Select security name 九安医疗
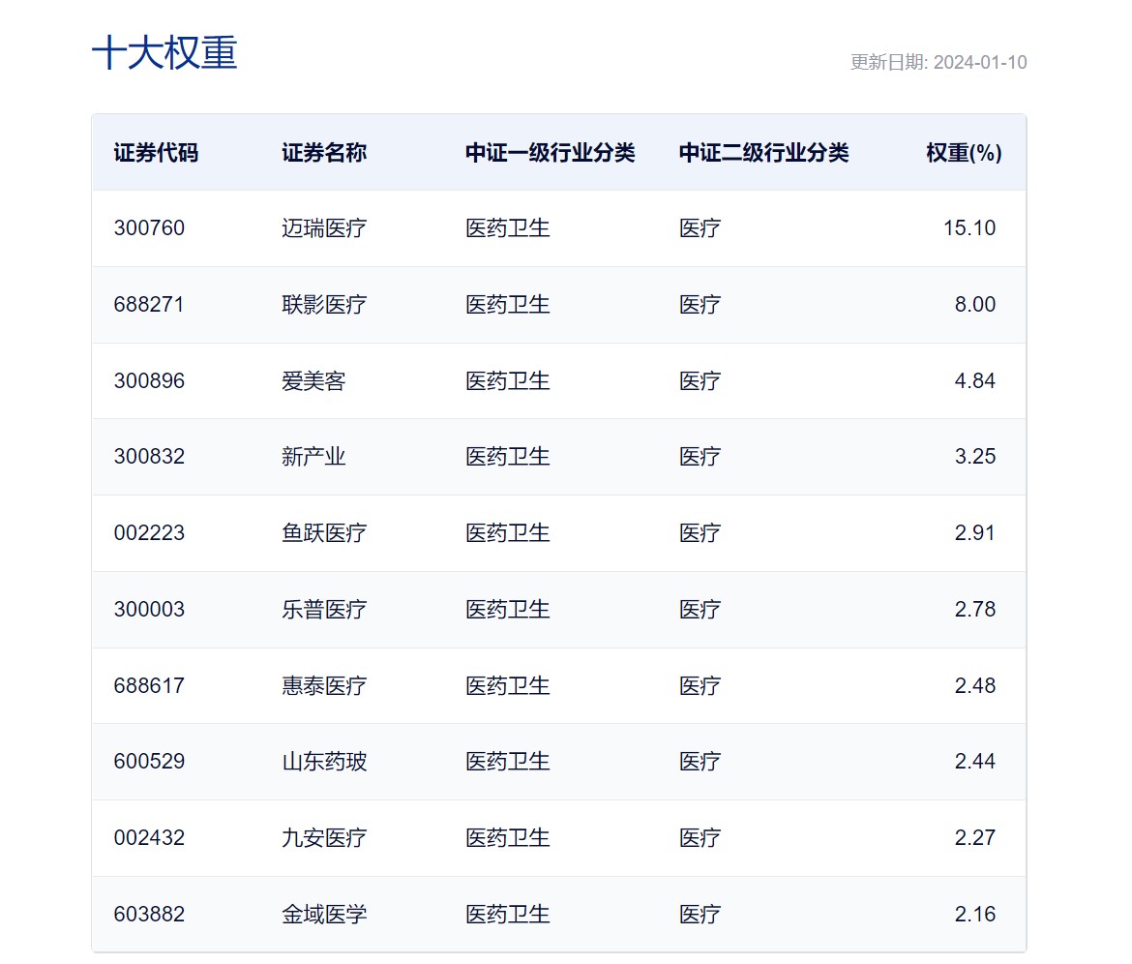Viewport: 1132px width, 964px height. click(324, 837)
